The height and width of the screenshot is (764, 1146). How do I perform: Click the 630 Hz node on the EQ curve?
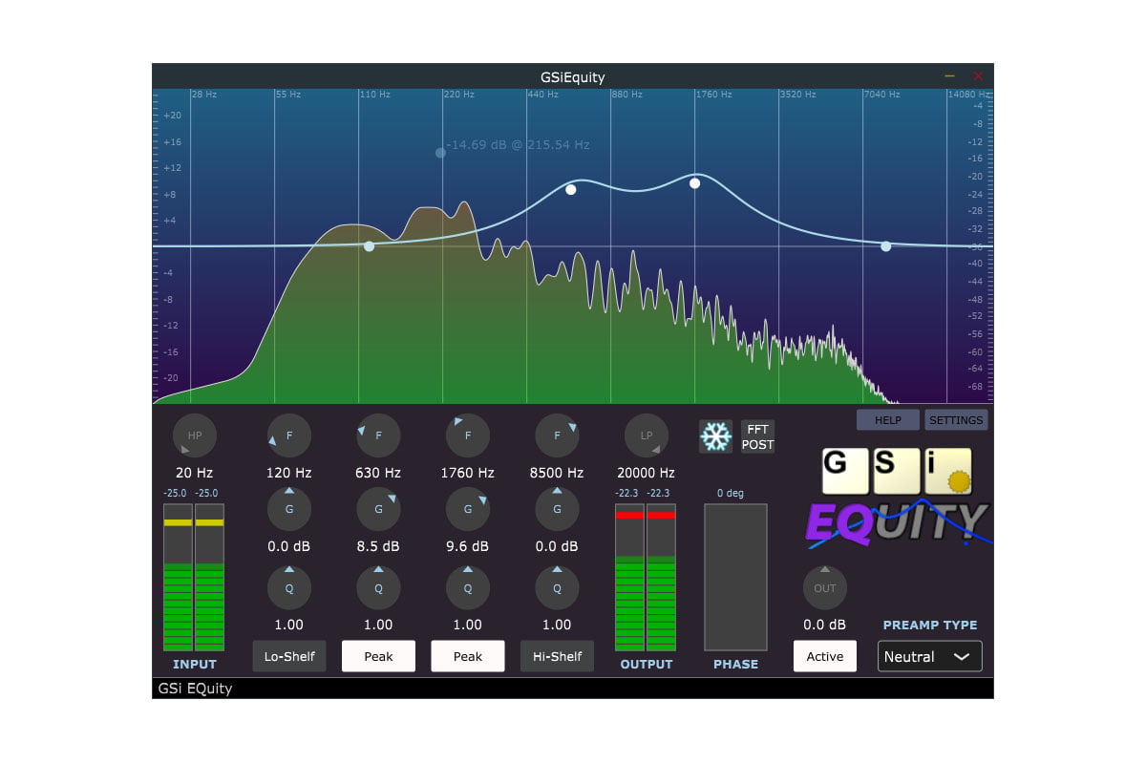(x=571, y=190)
